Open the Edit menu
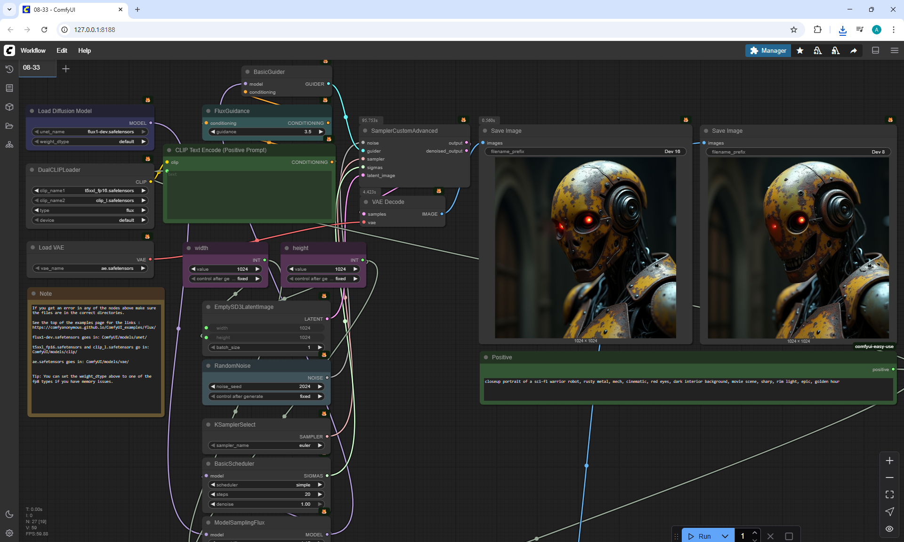Viewport: 904px width, 542px height. point(62,50)
